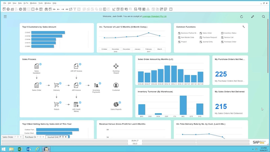This screenshot has height=152, width=270.
Task: Click the 225 purchase orders count
Action: 221,74
